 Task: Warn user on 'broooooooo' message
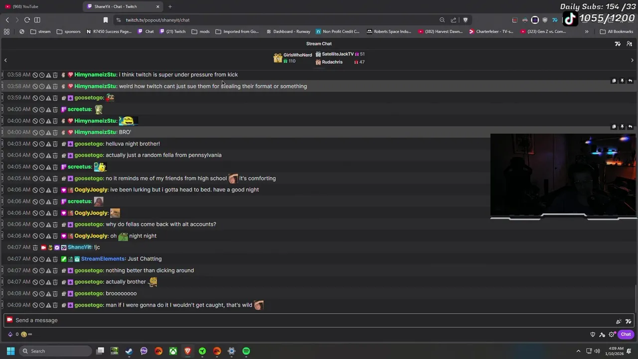48,294
